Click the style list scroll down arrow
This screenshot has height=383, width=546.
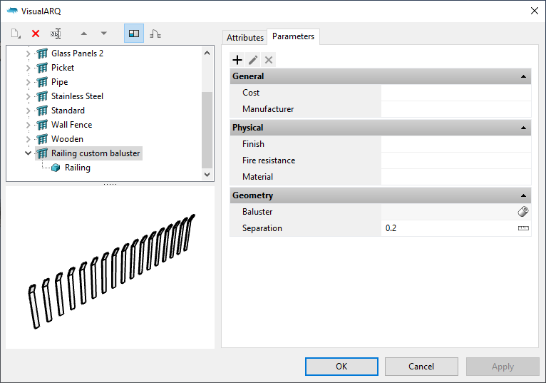[x=207, y=174]
